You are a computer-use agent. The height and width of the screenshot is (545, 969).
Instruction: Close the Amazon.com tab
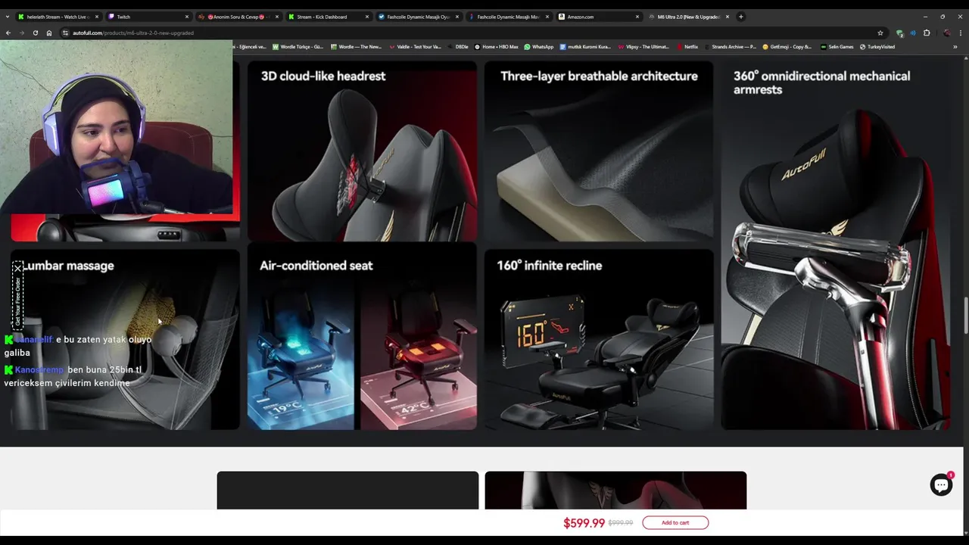(637, 17)
